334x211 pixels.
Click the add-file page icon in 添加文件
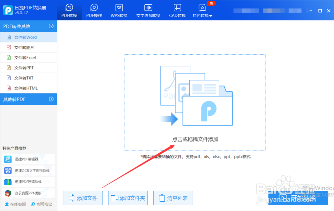click(71, 198)
